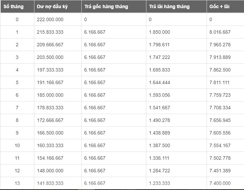The image size is (244, 190).
Task: Select the 222.000.000 opening balance cell
Action: (x=50, y=19)
